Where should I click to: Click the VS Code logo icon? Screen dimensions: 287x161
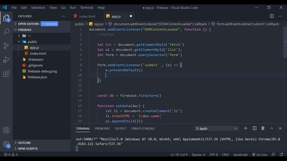4,8
